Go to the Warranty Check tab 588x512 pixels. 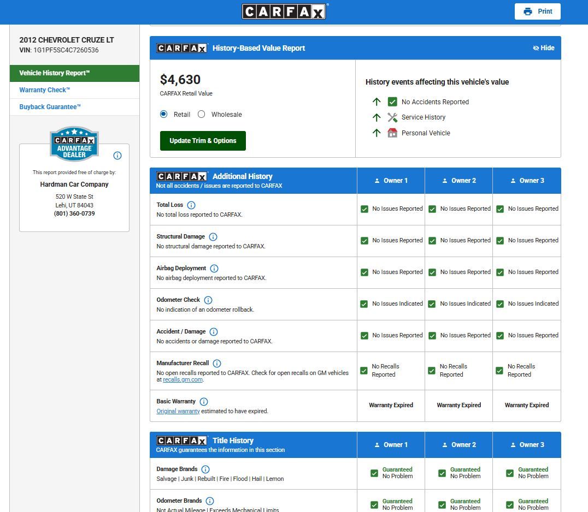pyautogui.click(x=45, y=90)
